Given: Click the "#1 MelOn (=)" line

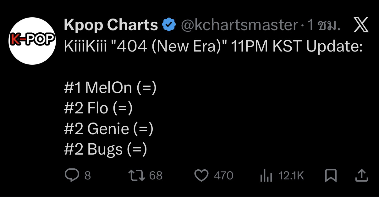Looking at the screenshot, I should point(110,88).
